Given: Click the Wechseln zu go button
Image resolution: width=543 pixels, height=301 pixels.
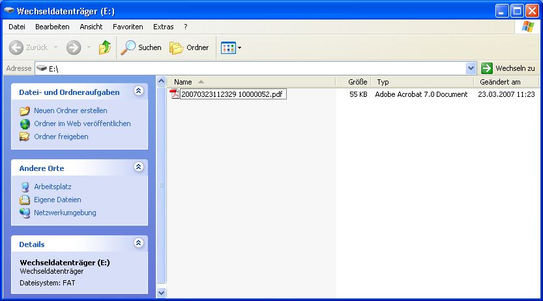Looking at the screenshot, I should click(508, 68).
